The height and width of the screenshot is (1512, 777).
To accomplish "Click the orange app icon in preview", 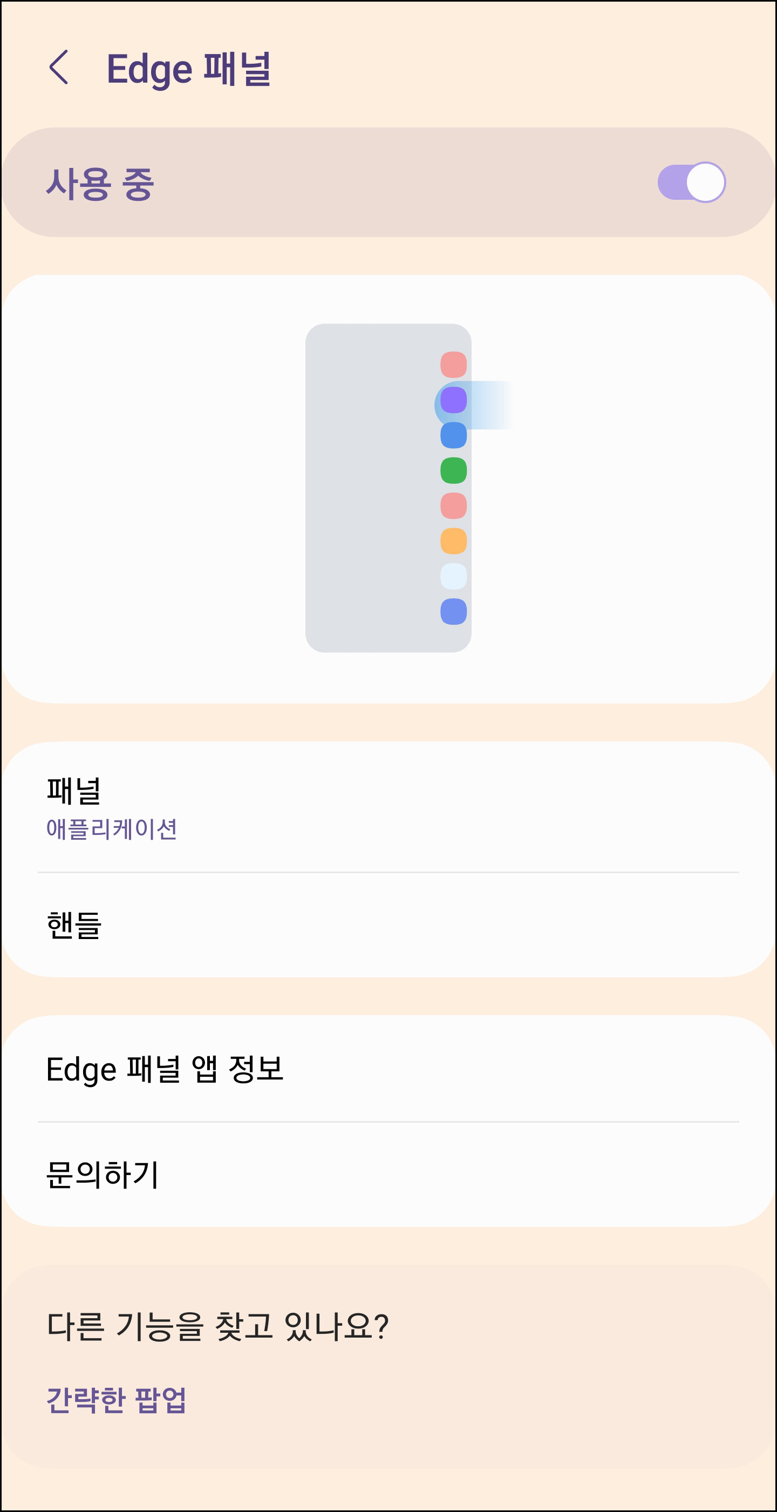I will tap(453, 541).
